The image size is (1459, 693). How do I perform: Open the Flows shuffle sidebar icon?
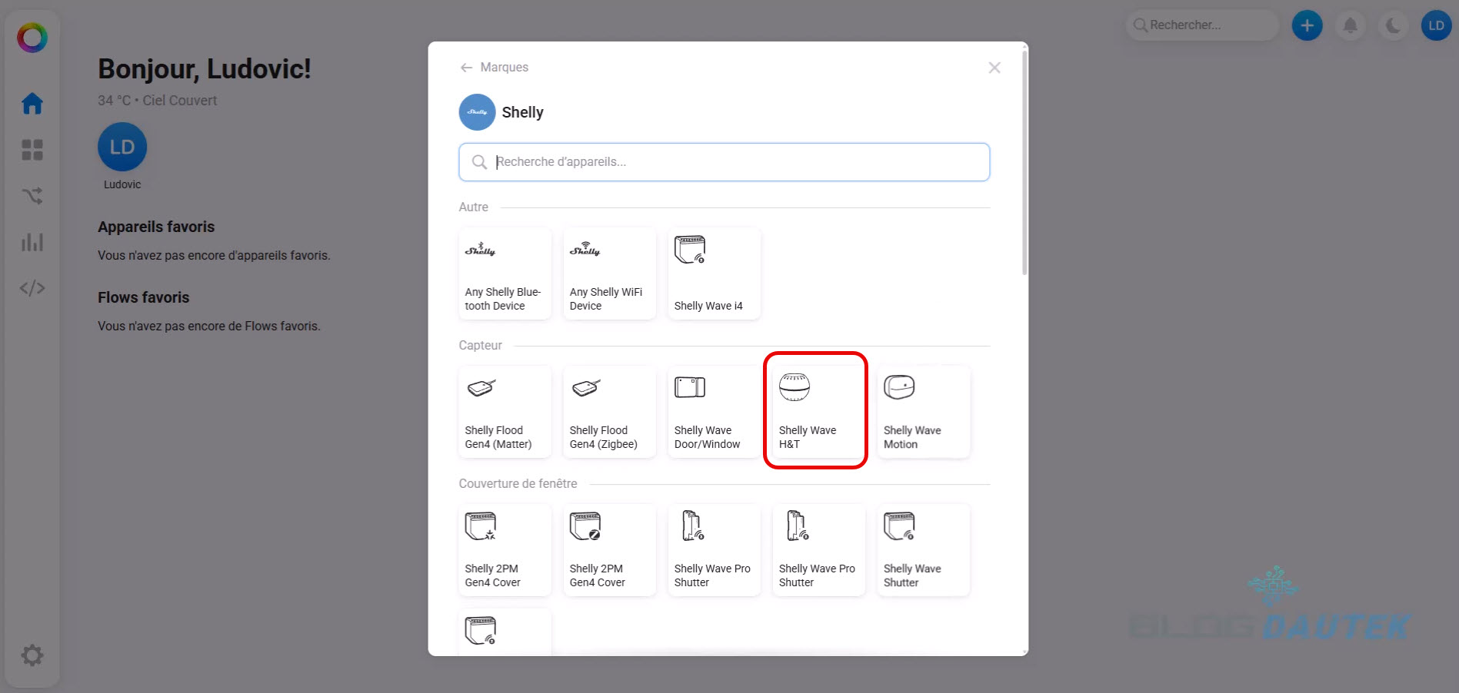32,196
